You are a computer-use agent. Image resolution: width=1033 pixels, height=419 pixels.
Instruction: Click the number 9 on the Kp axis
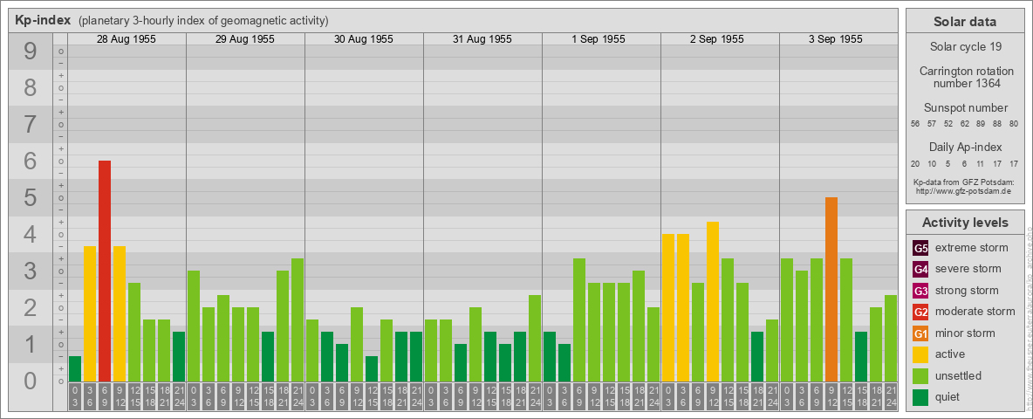(x=31, y=52)
